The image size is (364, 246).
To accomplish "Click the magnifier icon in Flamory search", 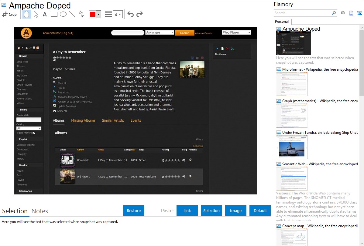I will click(x=334, y=13).
